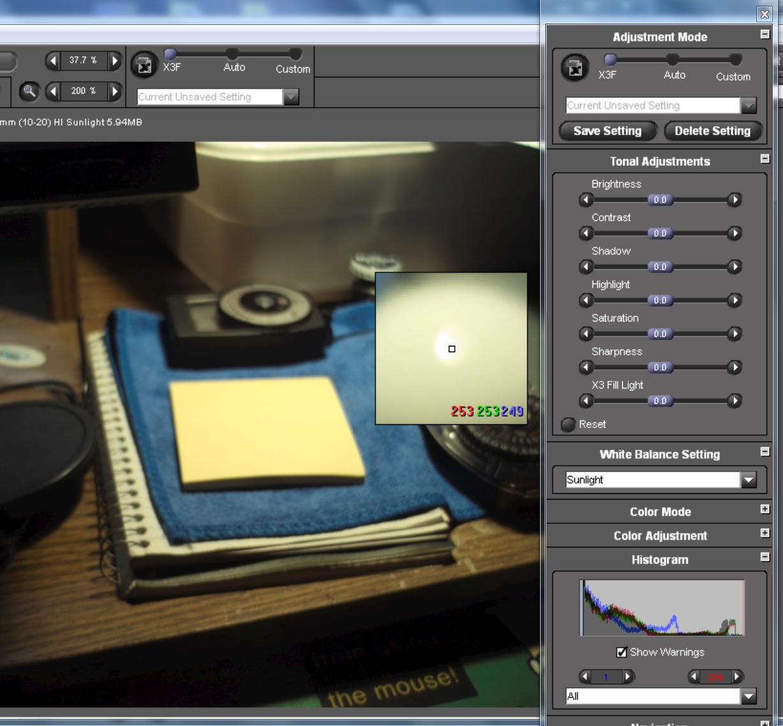Click the histogram graph
Viewport: 783px width, 726px height.
point(662,607)
